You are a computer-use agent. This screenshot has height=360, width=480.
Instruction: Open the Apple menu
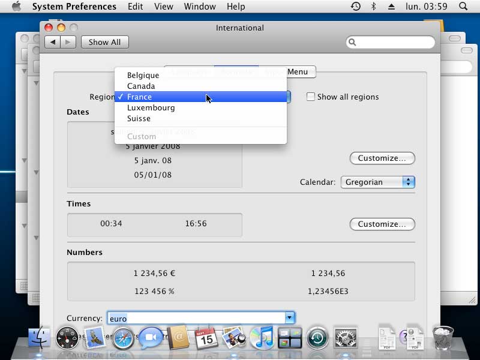click(x=17, y=7)
